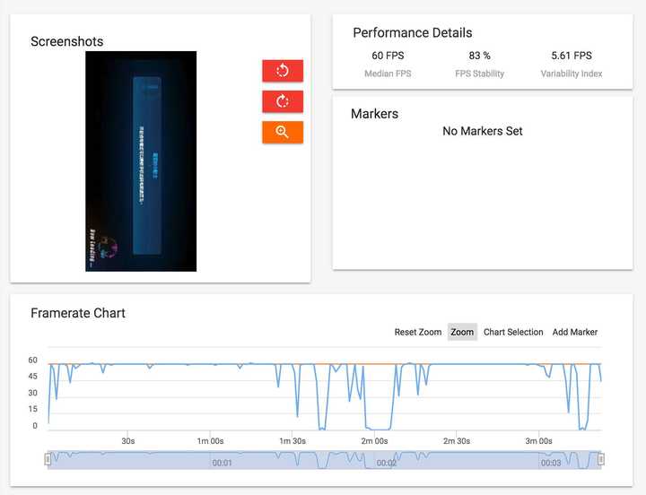Click the Performance Details heading
Image resolution: width=646 pixels, height=495 pixels.
click(x=413, y=33)
